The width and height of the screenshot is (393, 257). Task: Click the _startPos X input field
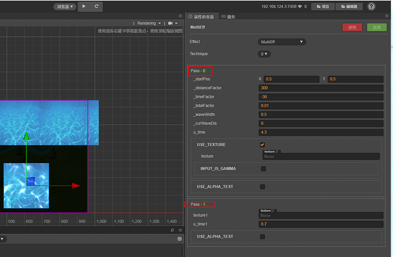point(291,79)
